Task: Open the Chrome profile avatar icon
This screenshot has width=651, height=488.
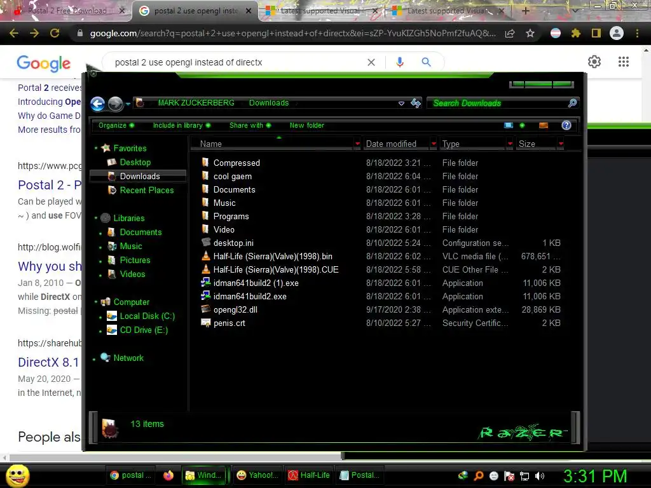Action: click(617, 33)
